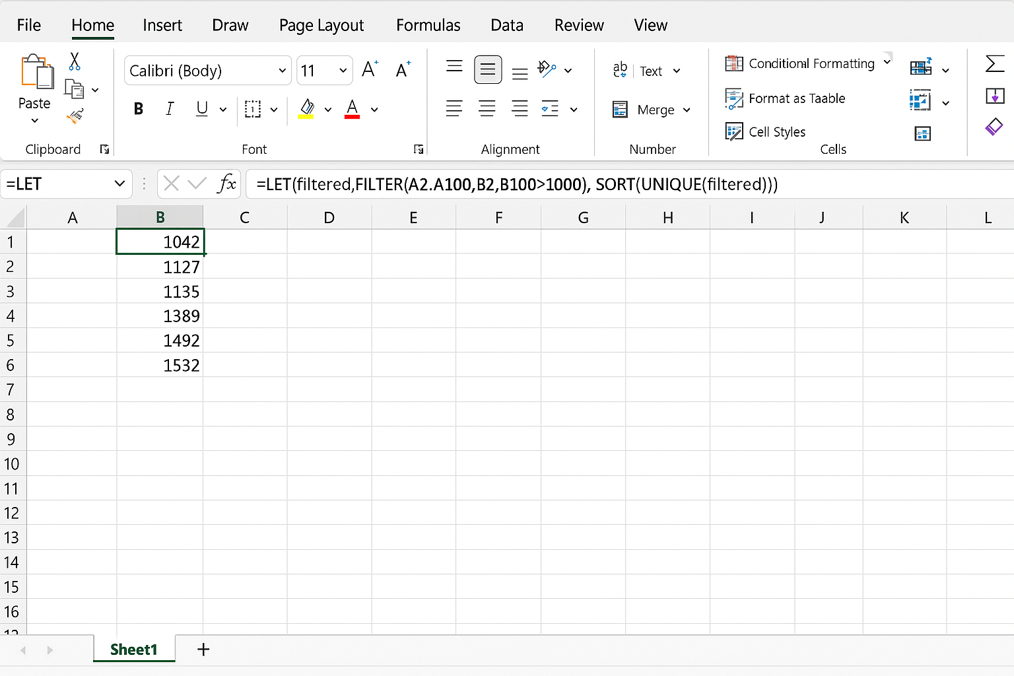
Task: Confirm formula with checkmark icon
Action: point(197,184)
